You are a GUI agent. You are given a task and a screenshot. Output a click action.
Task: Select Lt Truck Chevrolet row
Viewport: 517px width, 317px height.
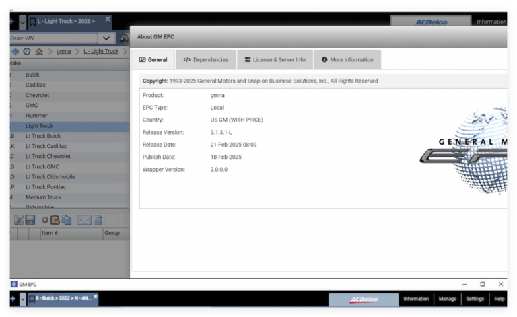pyautogui.click(x=69, y=157)
